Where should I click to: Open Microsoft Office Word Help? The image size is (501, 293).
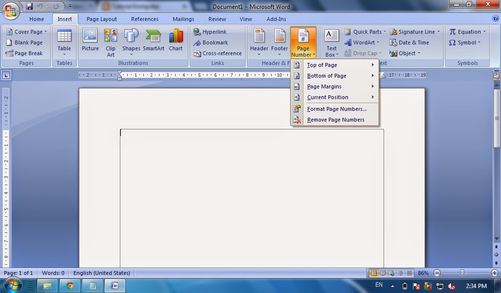495,19
